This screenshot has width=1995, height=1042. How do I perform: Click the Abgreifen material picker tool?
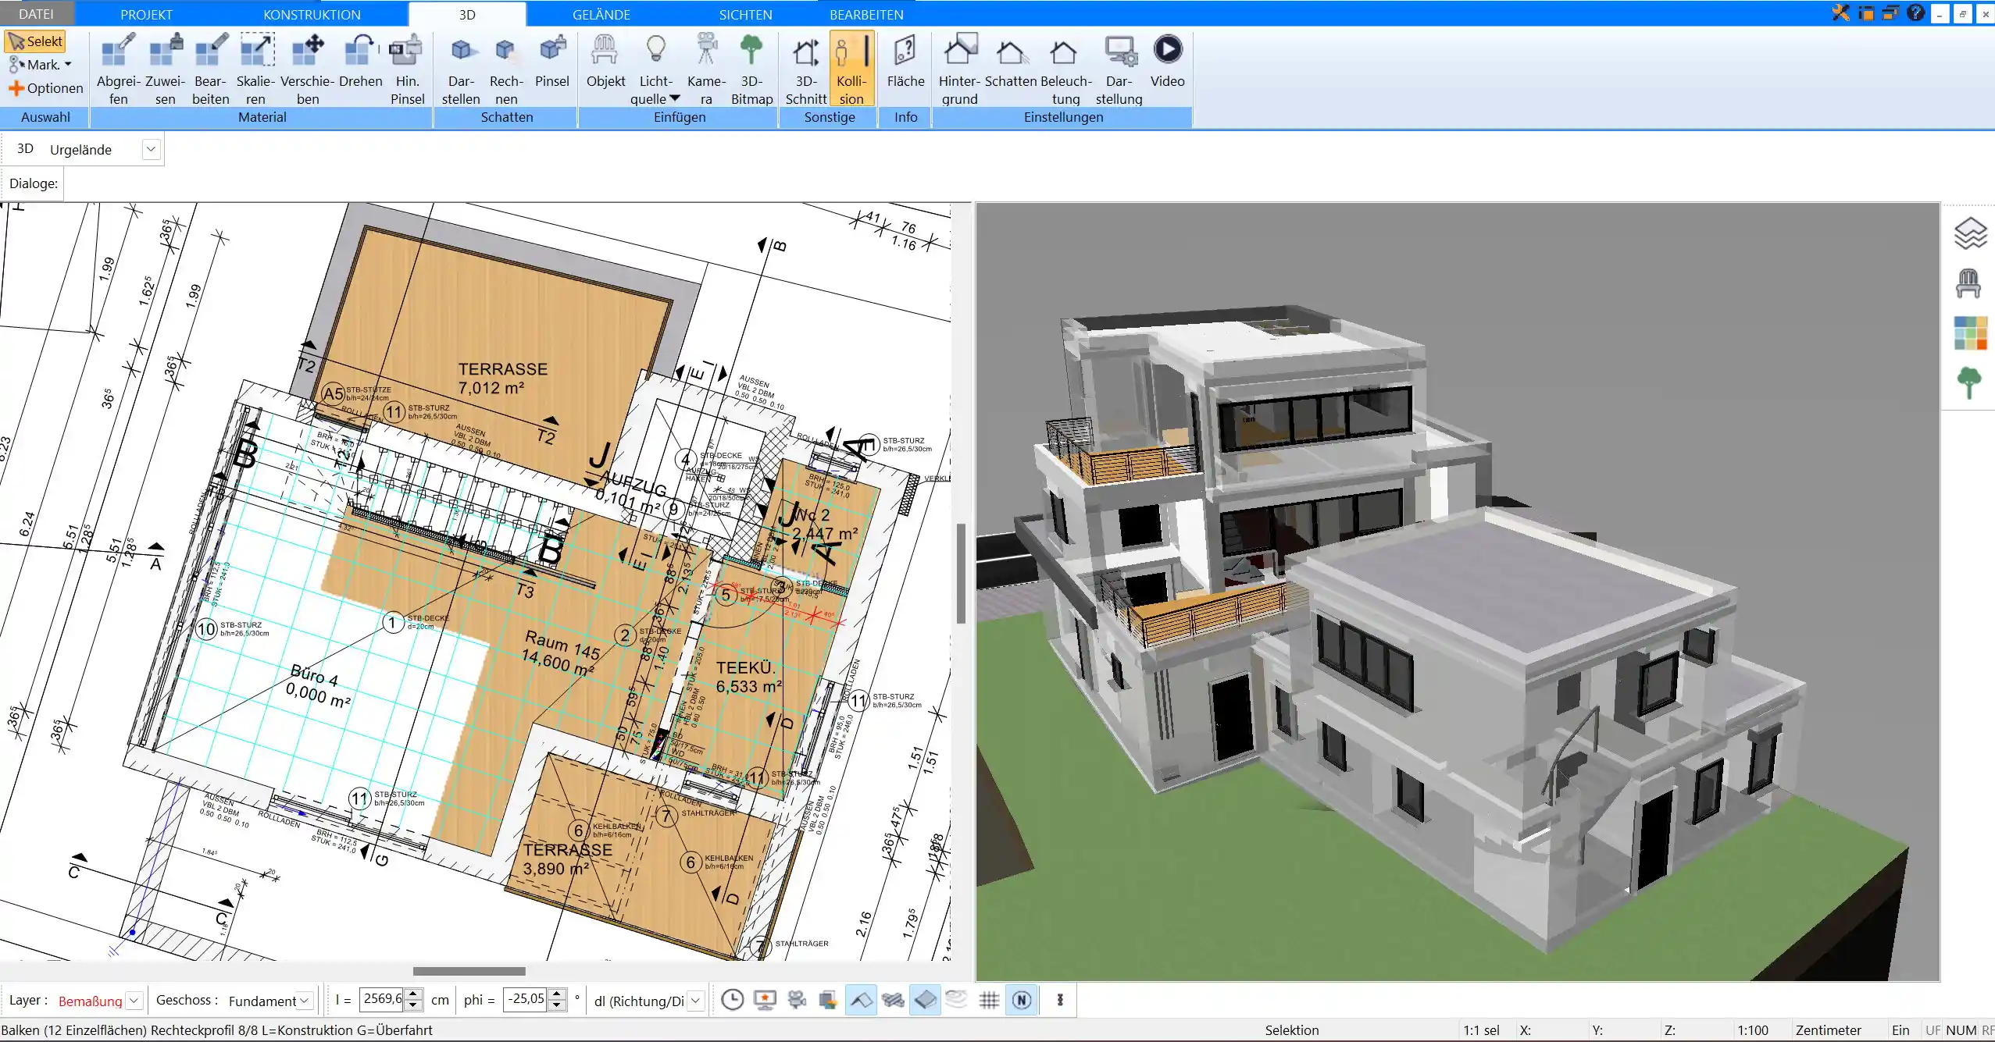(118, 69)
